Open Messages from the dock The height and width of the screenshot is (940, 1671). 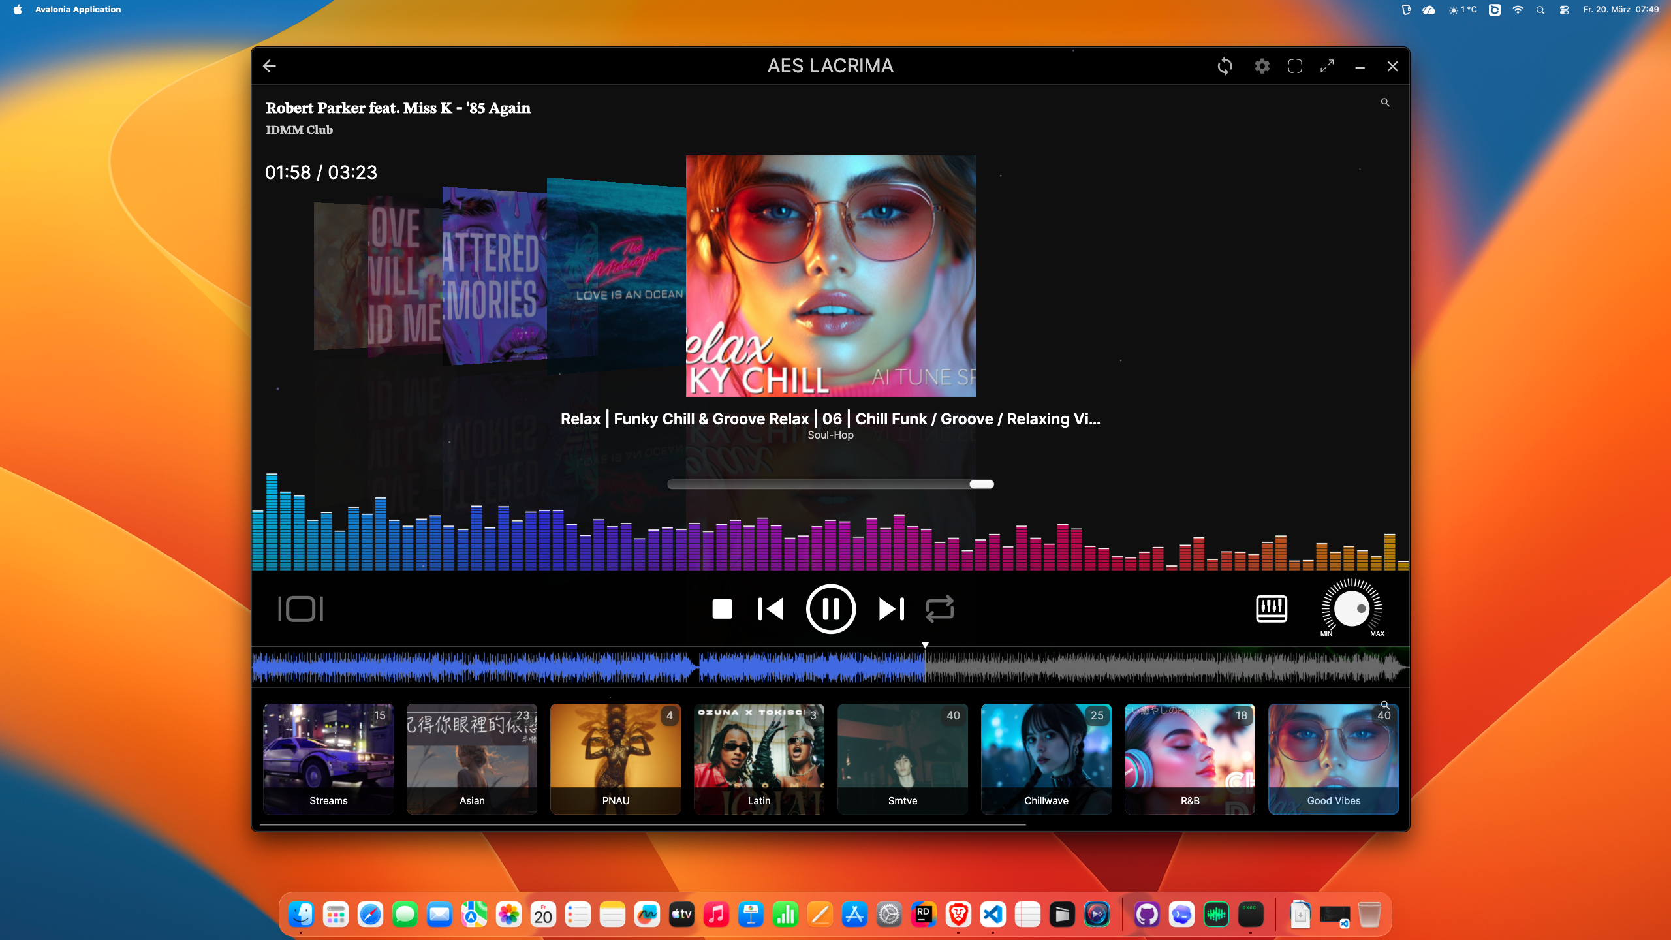pos(405,915)
